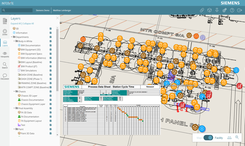Click the orange metrics gauge marker near T-32

tap(83, 39)
